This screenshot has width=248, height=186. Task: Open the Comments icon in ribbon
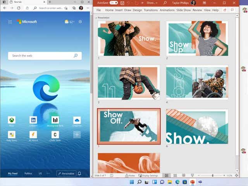click(232, 10)
